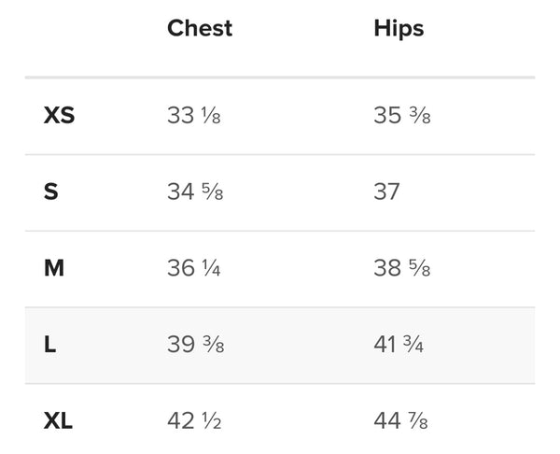Click the L hips value 41 3/4
Screen dimensions: 560x454
399,345
